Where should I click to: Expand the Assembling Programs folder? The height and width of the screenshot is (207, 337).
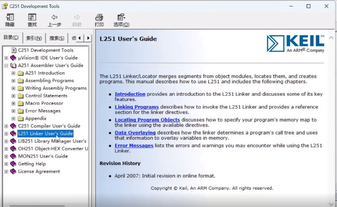[13, 81]
